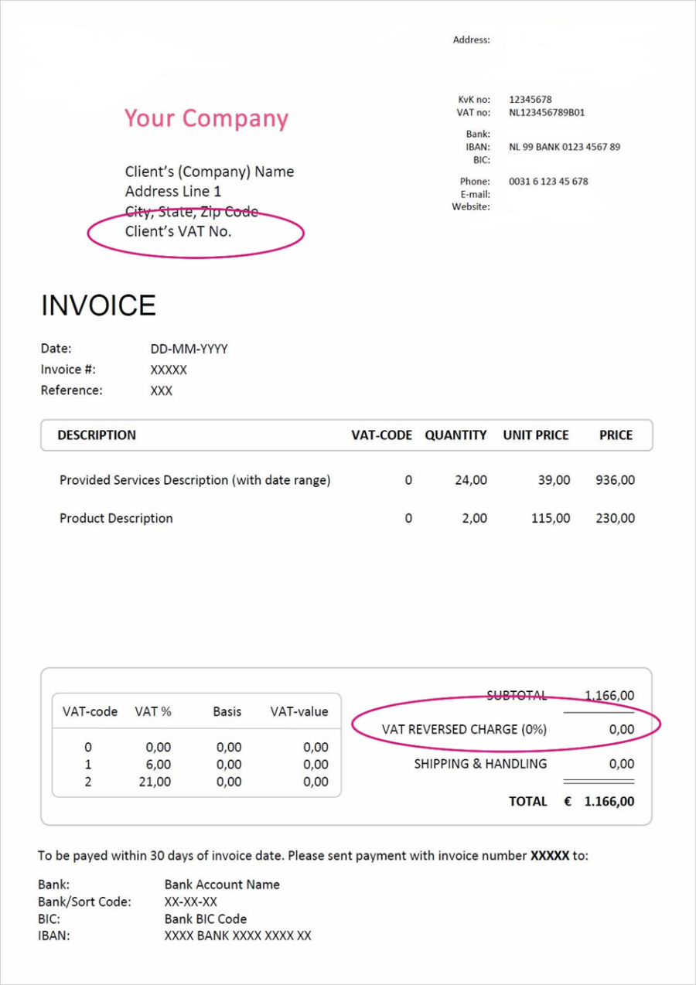The image size is (696, 985).
Task: Click the QUANTITY column header
Action: [x=455, y=435]
